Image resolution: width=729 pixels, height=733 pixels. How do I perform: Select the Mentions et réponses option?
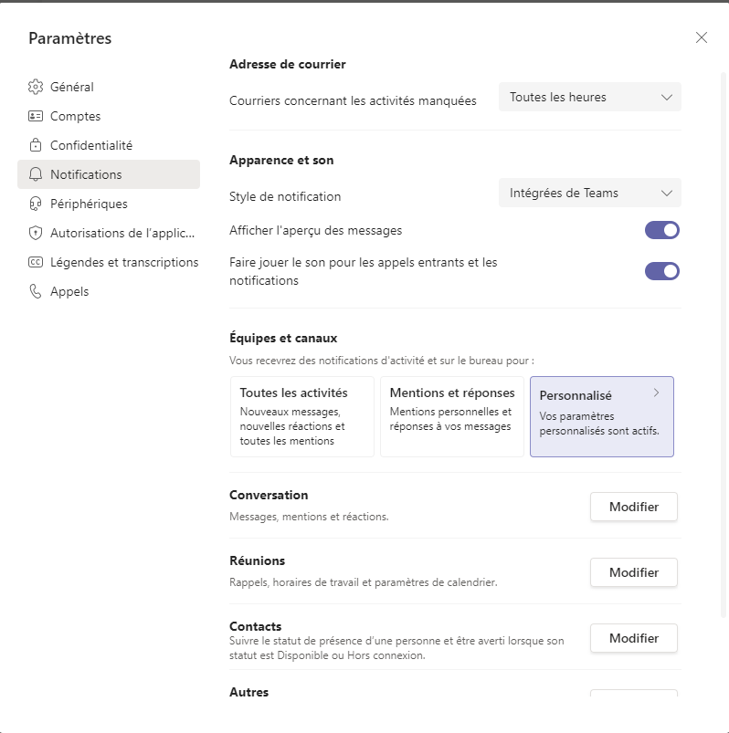[x=452, y=416]
